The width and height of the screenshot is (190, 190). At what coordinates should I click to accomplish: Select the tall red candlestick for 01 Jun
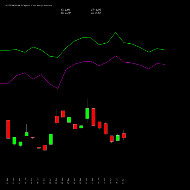[x=8, y=129]
